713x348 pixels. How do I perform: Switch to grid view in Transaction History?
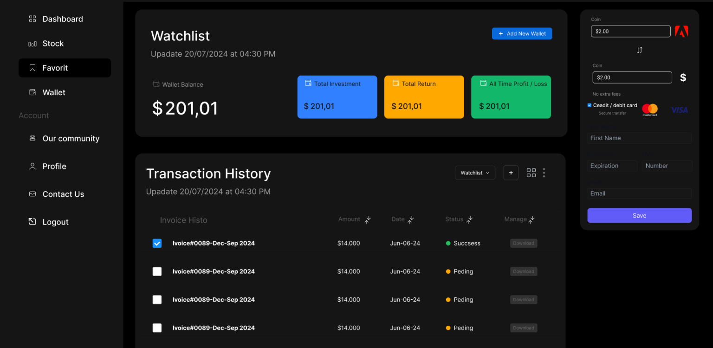(x=532, y=173)
